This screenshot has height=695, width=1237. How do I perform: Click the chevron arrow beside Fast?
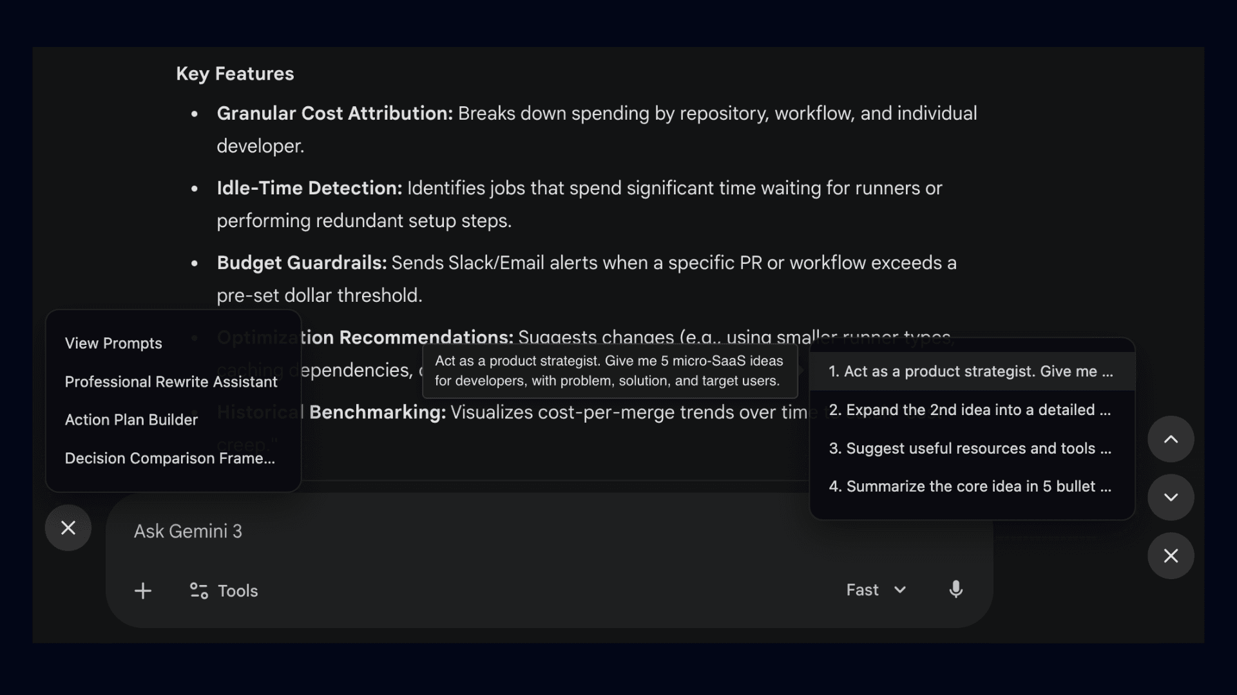(900, 590)
